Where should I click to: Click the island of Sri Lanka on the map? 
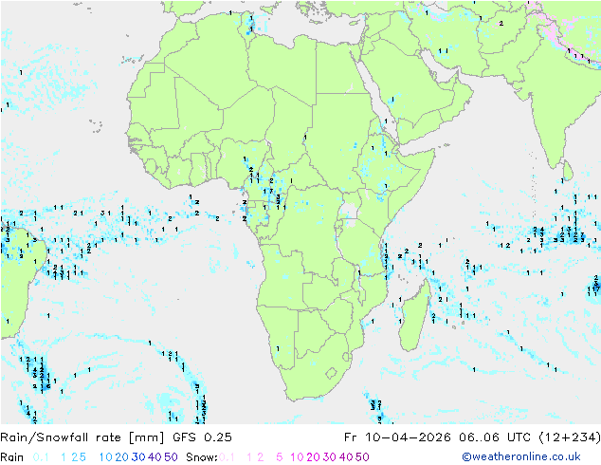[568, 171]
